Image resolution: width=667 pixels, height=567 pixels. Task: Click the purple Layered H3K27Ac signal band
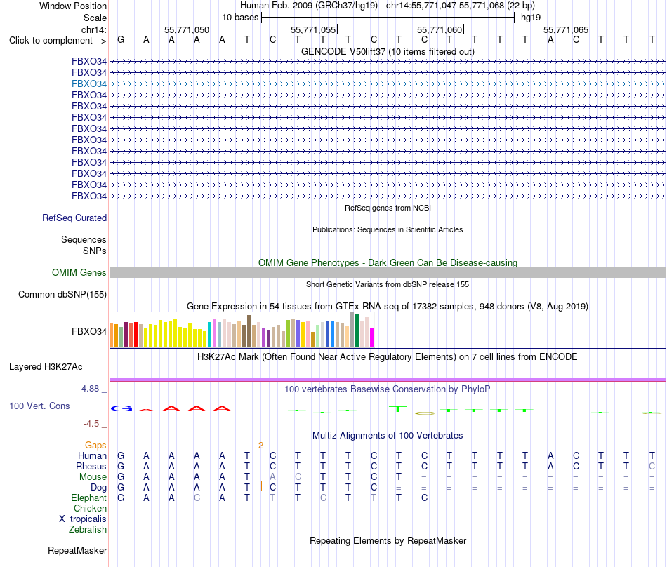(388, 380)
